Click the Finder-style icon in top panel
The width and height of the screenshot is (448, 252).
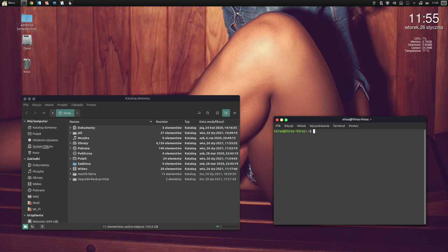point(39,3)
